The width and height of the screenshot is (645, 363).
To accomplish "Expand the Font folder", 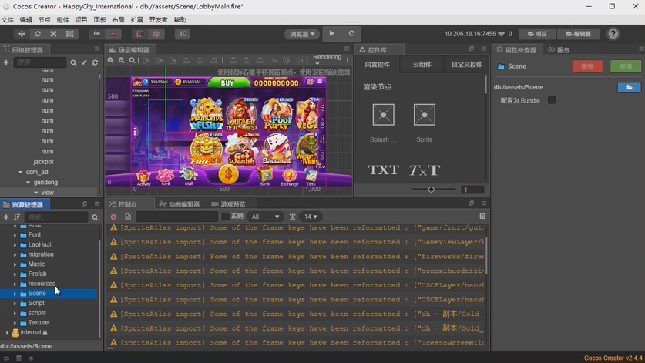I will click(x=15, y=235).
